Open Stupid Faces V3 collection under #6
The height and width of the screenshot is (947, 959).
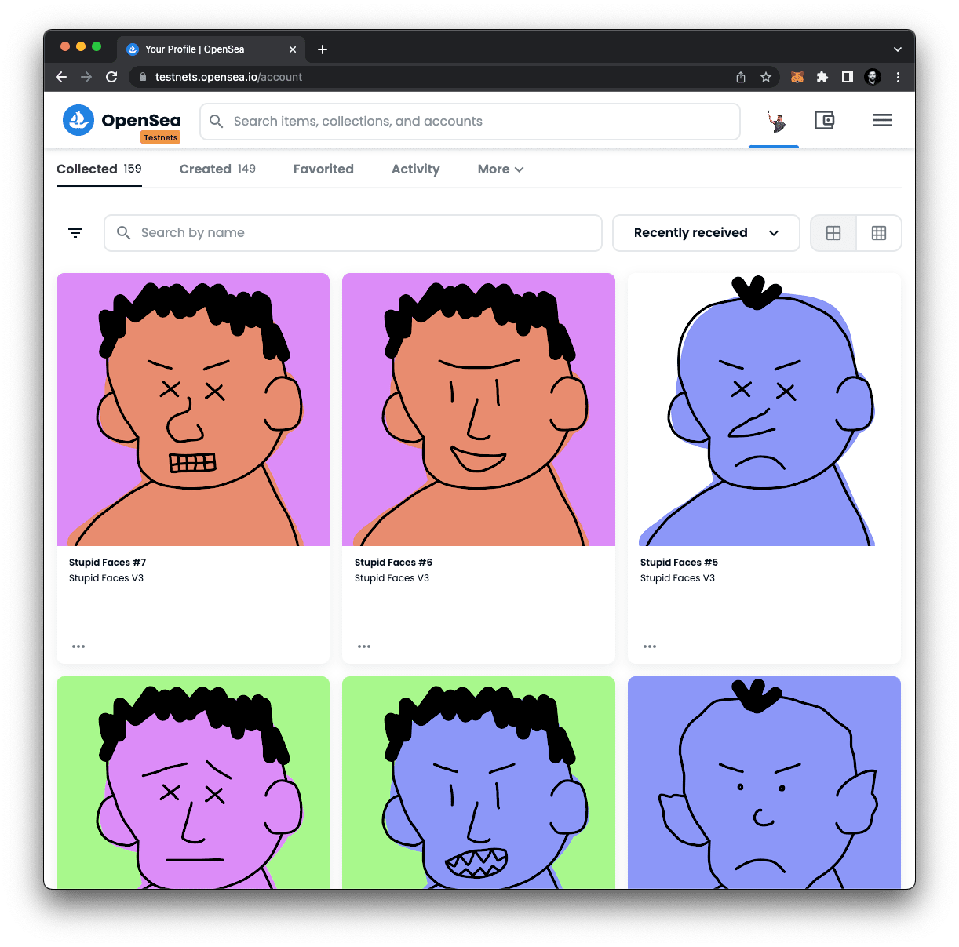pyautogui.click(x=392, y=578)
